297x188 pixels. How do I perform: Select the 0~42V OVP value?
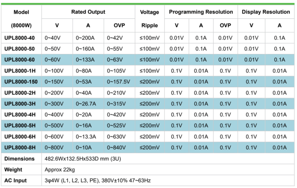(115, 38)
